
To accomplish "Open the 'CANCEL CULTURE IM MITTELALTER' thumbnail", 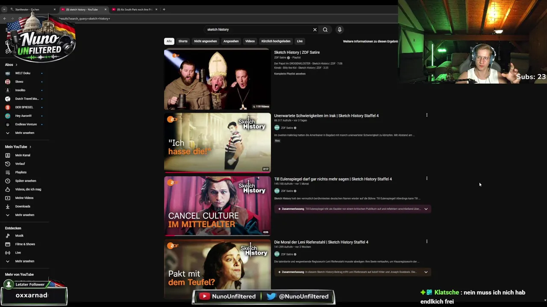I will pyautogui.click(x=217, y=206).
